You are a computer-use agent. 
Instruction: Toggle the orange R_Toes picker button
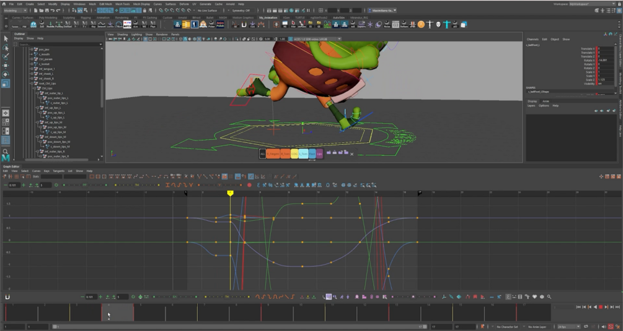pos(285,154)
